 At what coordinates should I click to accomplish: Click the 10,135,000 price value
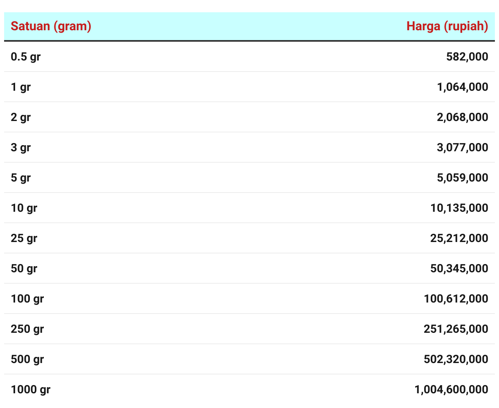459,208
